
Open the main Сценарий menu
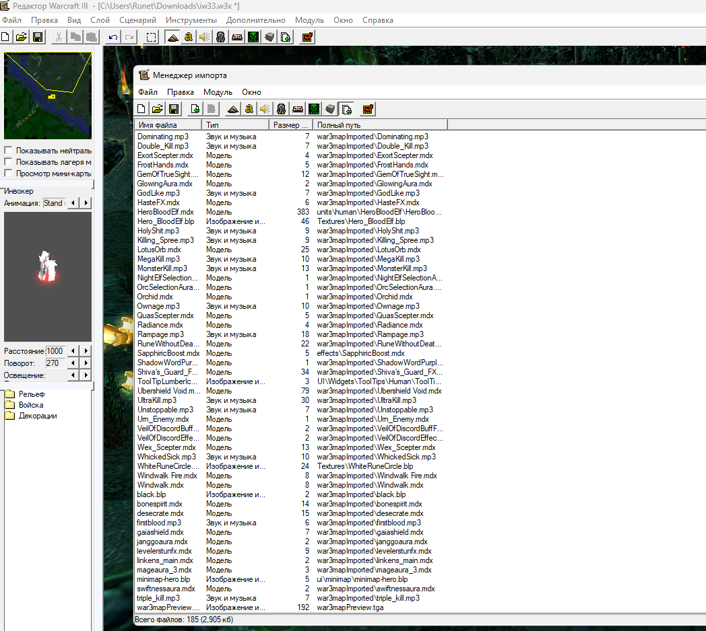138,20
